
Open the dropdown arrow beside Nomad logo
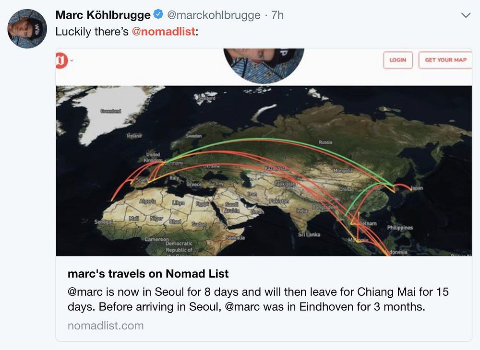tap(72, 60)
